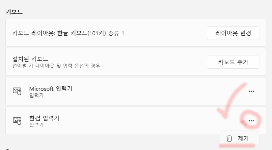Click the 키보드 추가 button

click(233, 62)
